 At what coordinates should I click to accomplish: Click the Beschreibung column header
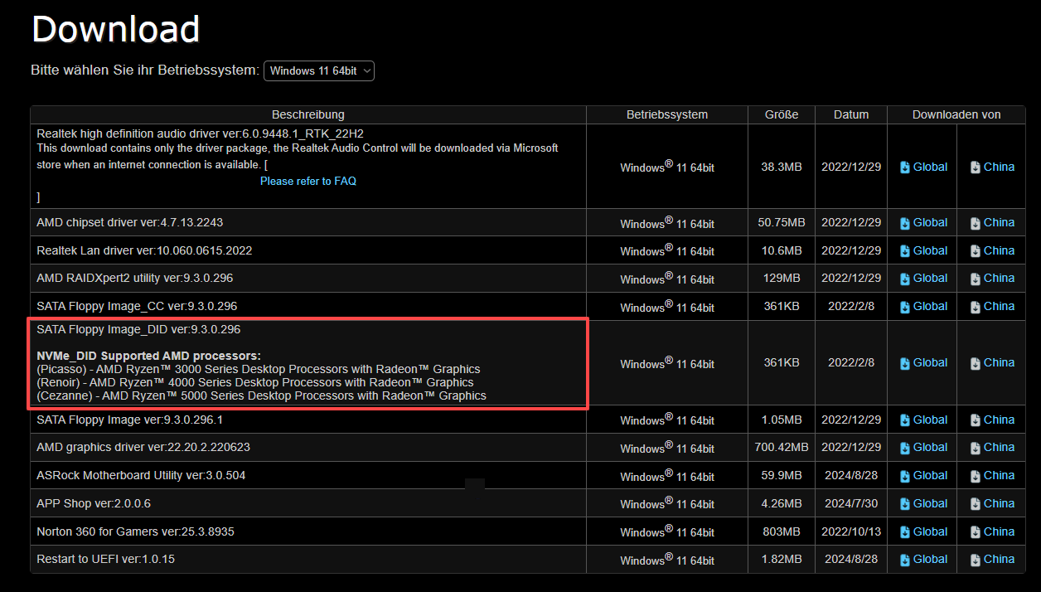click(x=308, y=114)
